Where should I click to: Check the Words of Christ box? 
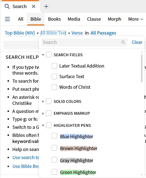coord(54,87)
